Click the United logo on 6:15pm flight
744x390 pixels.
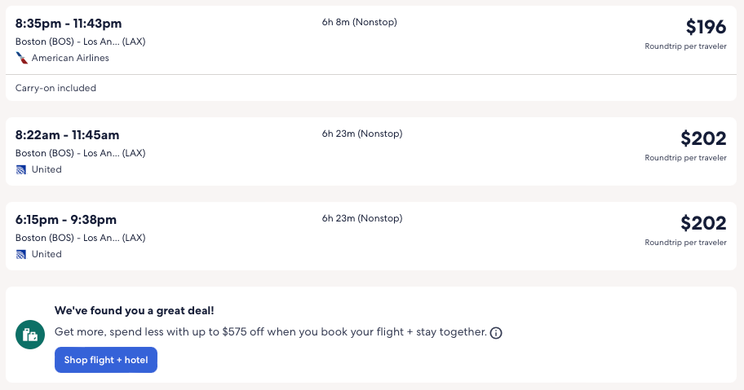[x=21, y=254]
